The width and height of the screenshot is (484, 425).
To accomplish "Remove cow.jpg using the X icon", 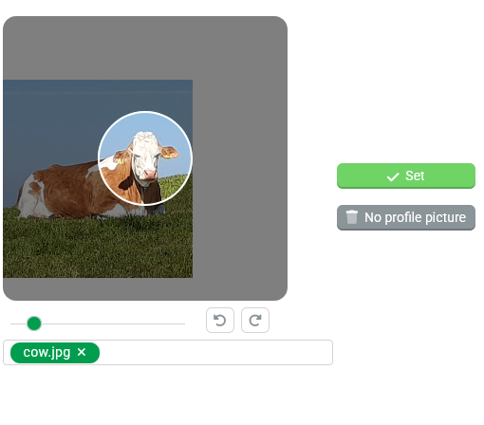I will 82,352.
